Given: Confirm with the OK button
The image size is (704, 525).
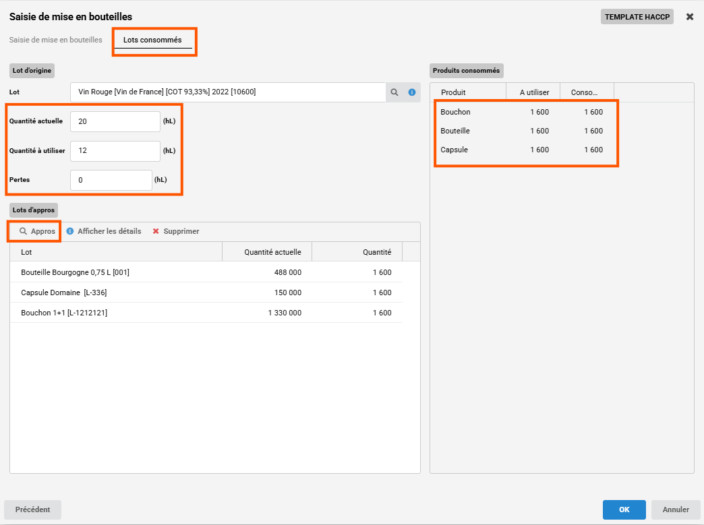Looking at the screenshot, I should (x=624, y=509).
